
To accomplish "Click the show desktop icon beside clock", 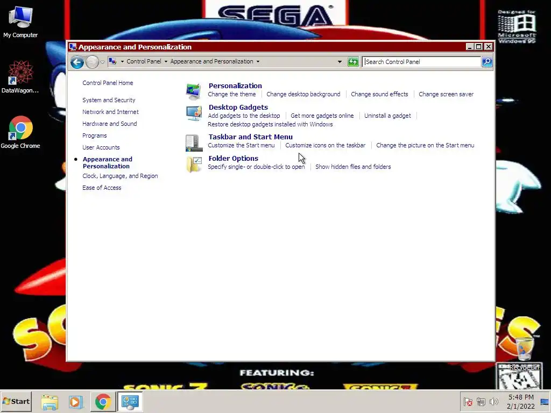I will pyautogui.click(x=545, y=402).
